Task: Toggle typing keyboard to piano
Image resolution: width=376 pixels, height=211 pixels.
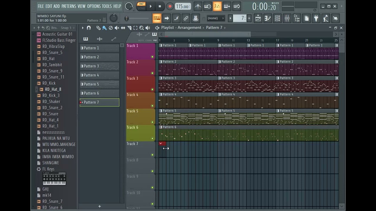Action: pyautogui.click(x=157, y=18)
